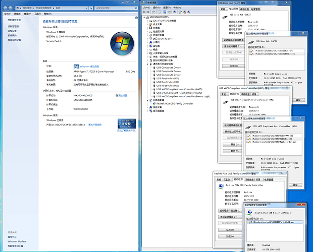The height and width of the screenshot is (252, 313).
Task: Click 卸载 button in USB Root Hub properties
Action: (x=234, y=66)
